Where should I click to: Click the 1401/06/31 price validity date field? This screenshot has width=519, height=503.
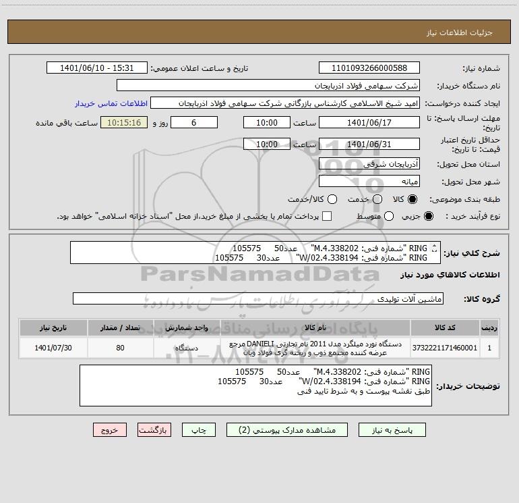tap(369, 144)
